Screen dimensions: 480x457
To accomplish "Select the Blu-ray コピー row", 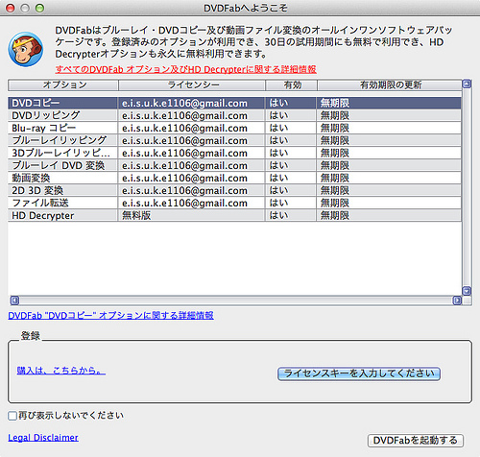I will pos(234,128).
